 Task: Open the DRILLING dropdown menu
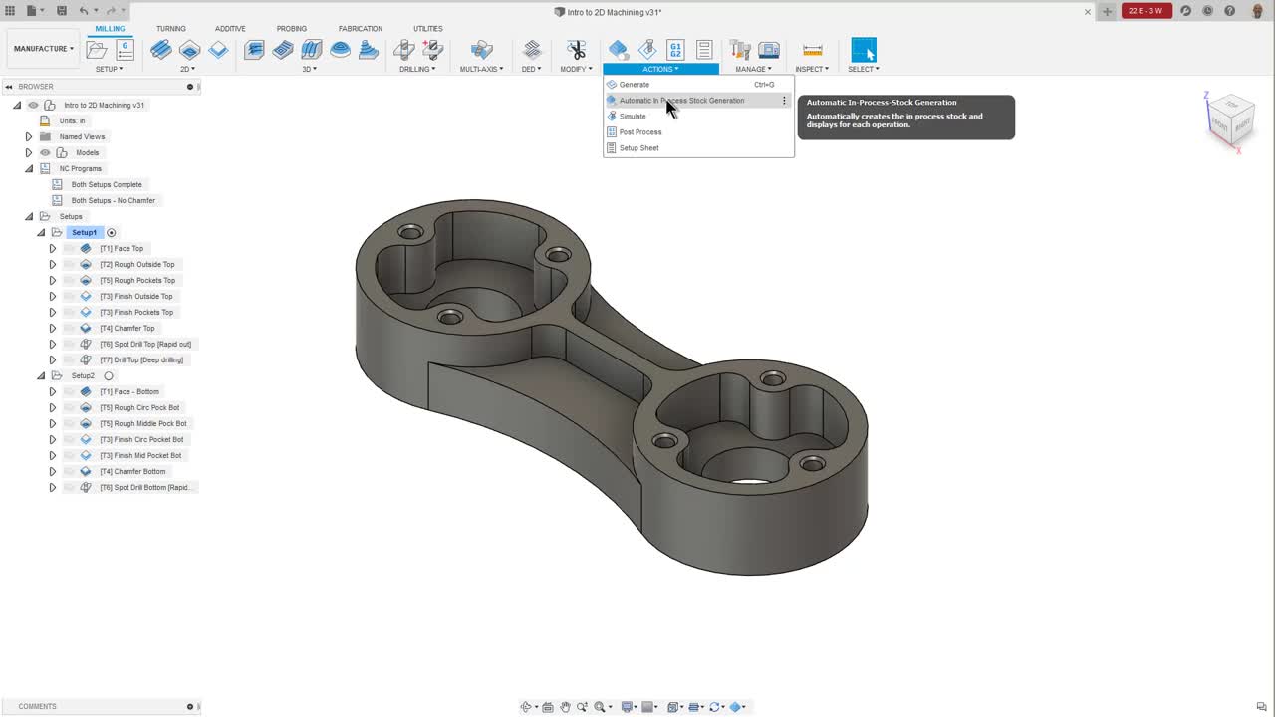coord(417,69)
